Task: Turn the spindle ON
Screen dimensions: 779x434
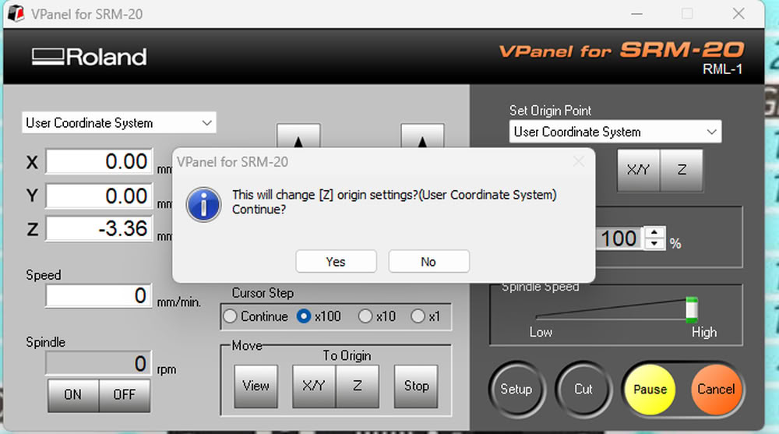Action: coord(73,395)
